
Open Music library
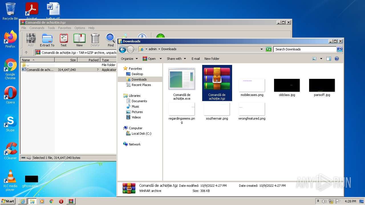[x=133, y=106]
